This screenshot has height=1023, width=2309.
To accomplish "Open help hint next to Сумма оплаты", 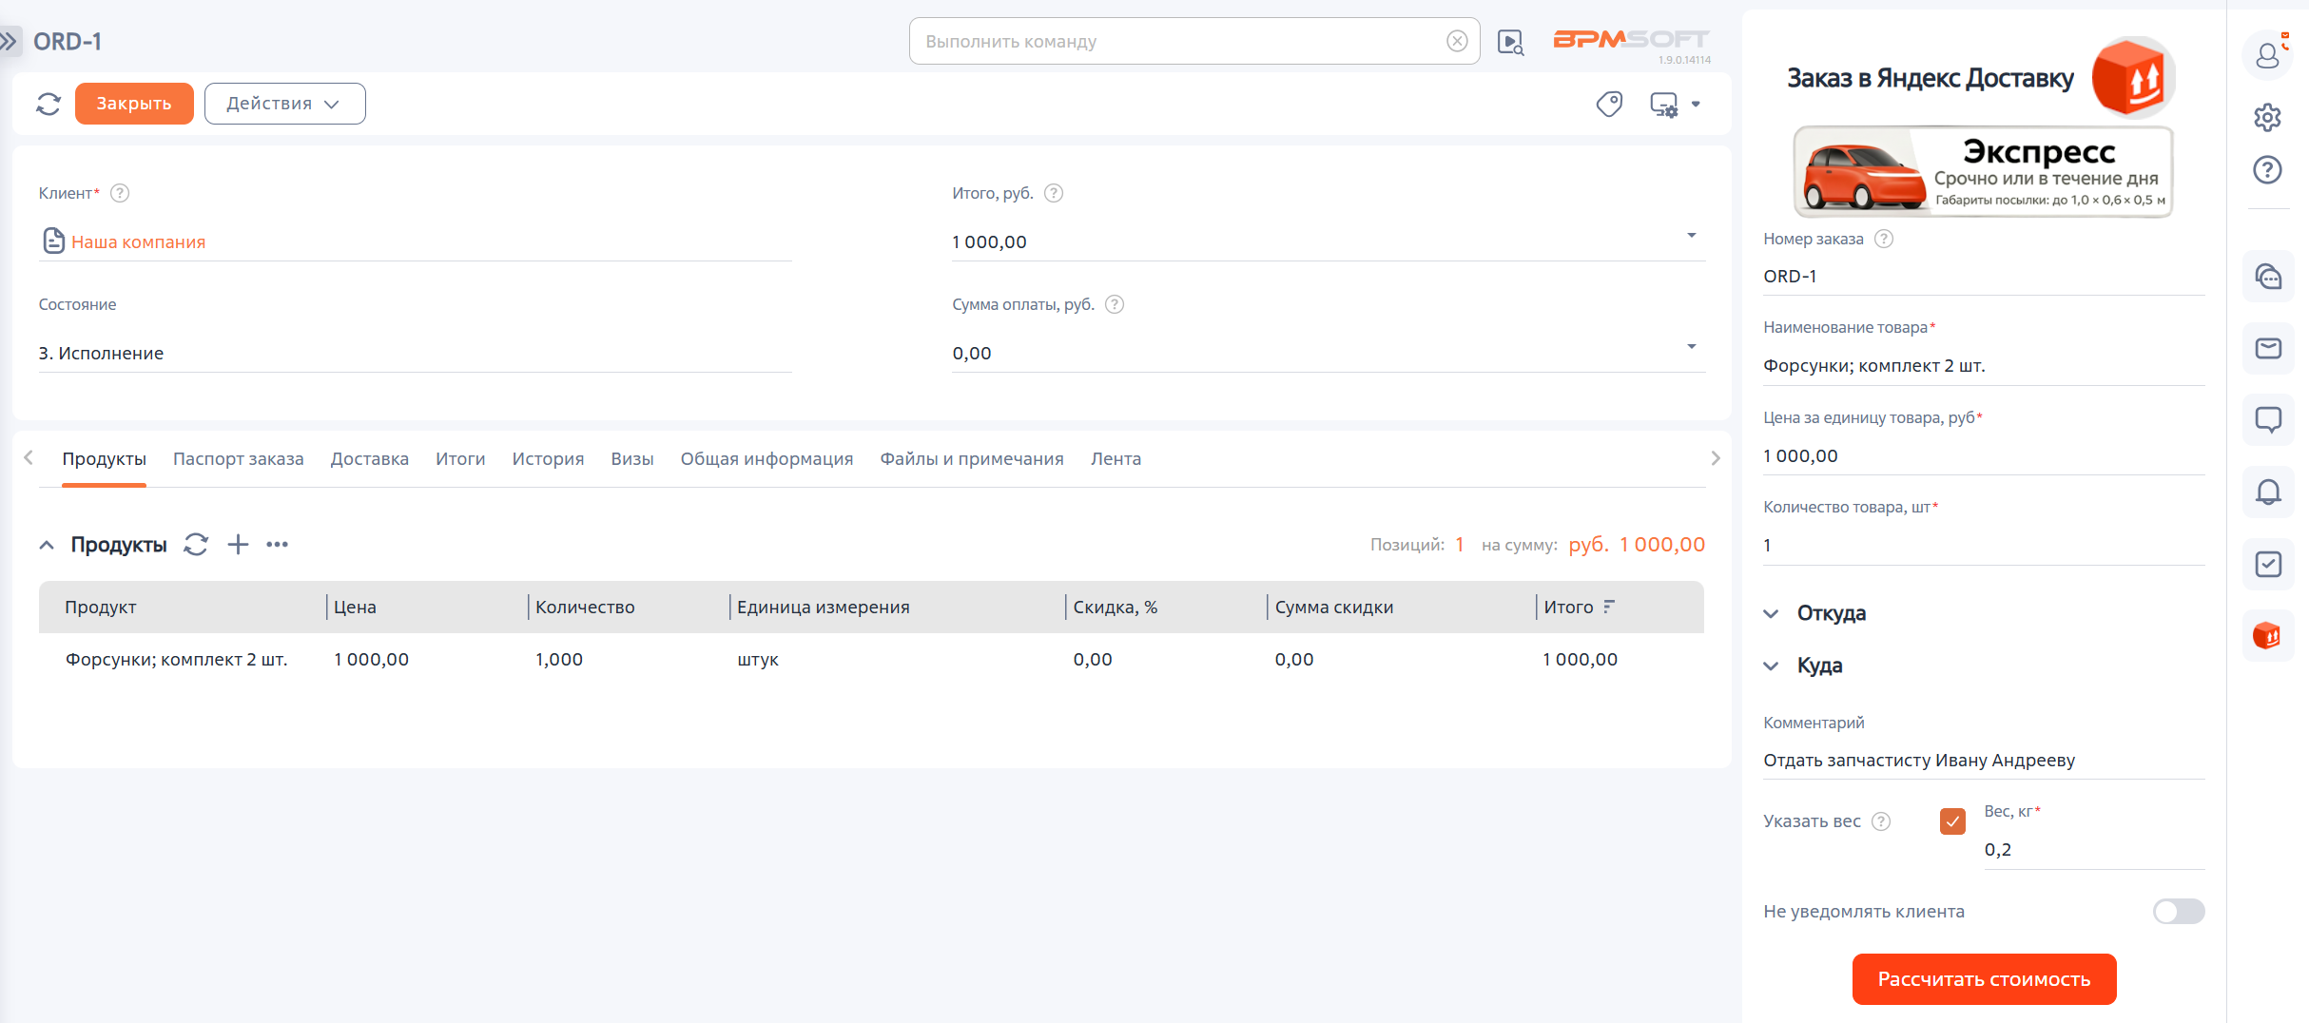I will [x=1115, y=304].
